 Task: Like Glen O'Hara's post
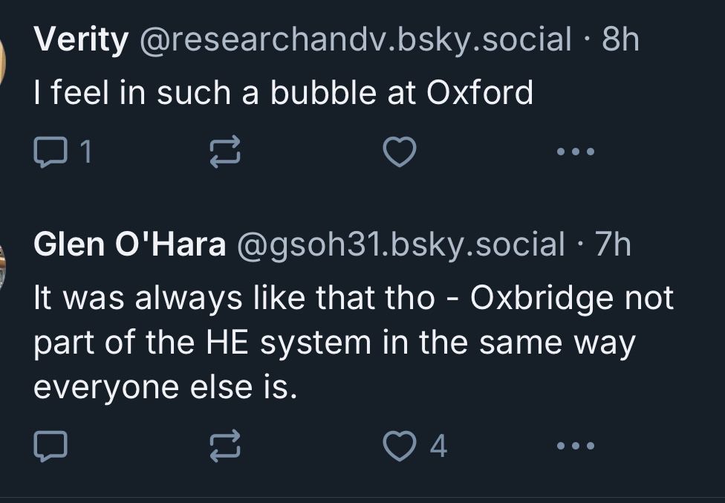(399, 446)
